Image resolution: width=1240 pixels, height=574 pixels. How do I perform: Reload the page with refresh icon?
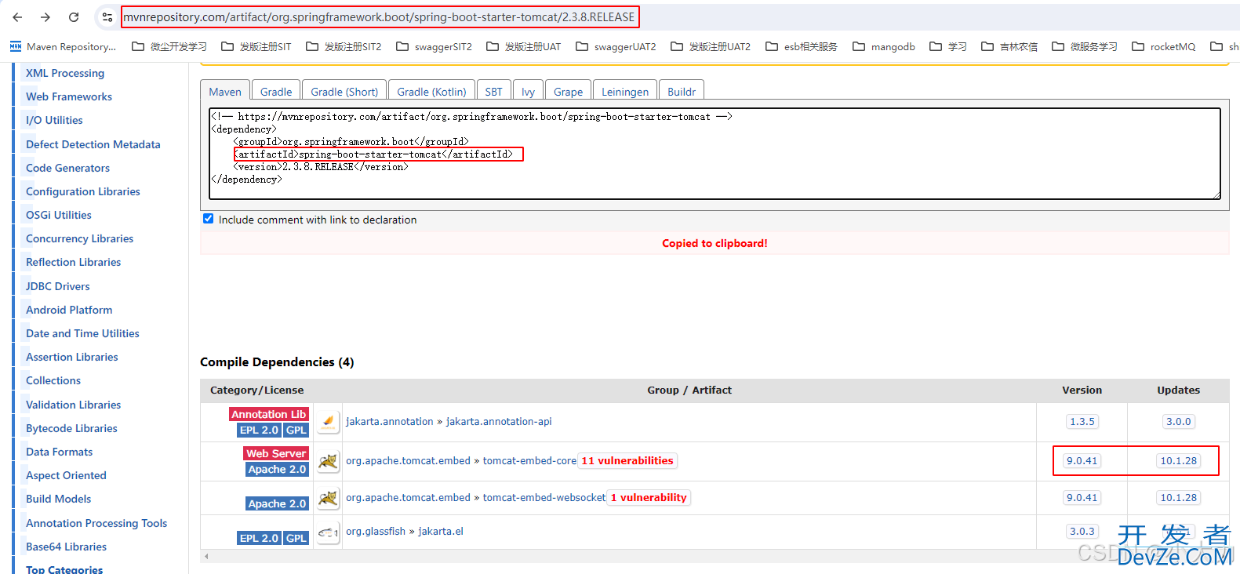pos(74,16)
